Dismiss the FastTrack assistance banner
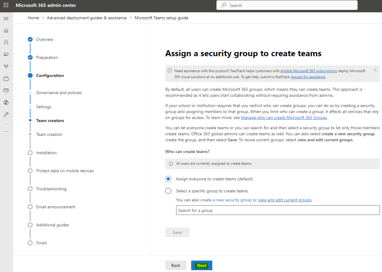This screenshot has height=272, width=382. [x=375, y=70]
